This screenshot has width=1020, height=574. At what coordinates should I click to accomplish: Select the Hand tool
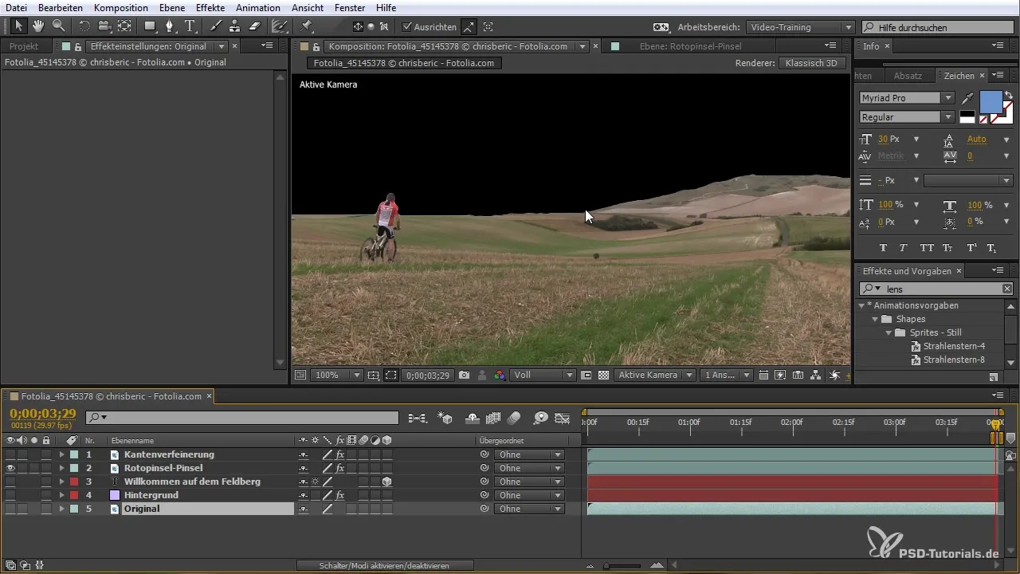click(x=38, y=26)
